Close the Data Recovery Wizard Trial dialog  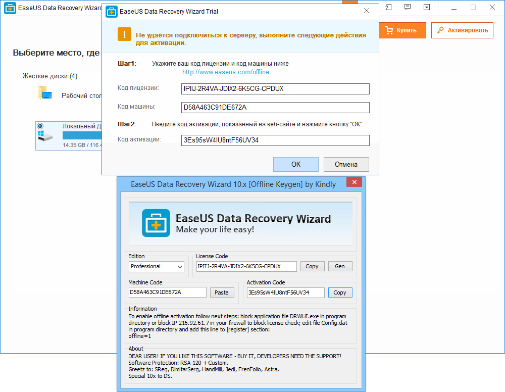367,11
